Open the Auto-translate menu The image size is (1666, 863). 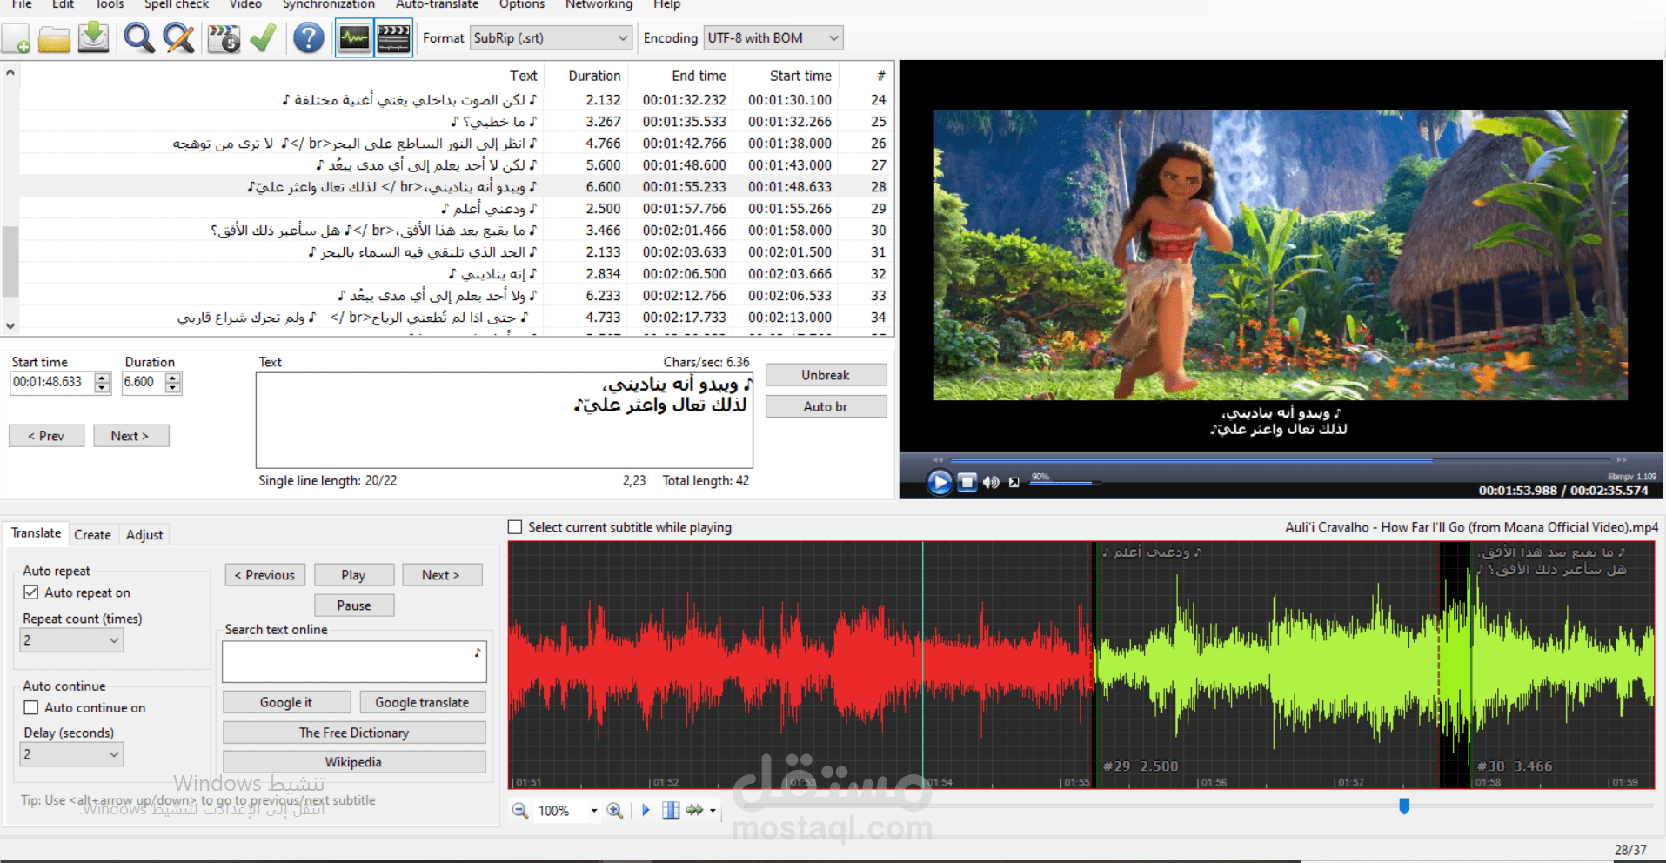pyautogui.click(x=437, y=4)
